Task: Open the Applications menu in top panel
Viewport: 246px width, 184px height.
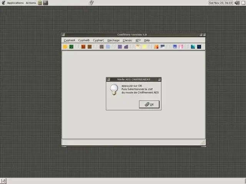Action: (15, 3)
